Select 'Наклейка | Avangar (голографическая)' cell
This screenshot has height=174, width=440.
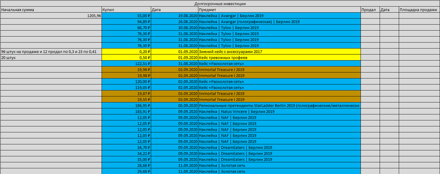pyautogui.click(x=279, y=22)
